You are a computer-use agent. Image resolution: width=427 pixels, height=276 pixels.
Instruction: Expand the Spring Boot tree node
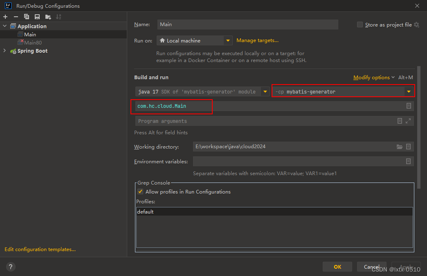coord(4,51)
